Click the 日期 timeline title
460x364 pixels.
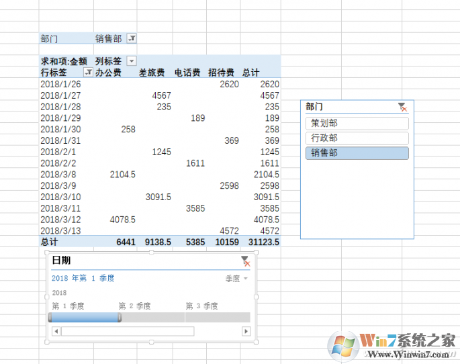click(61, 260)
